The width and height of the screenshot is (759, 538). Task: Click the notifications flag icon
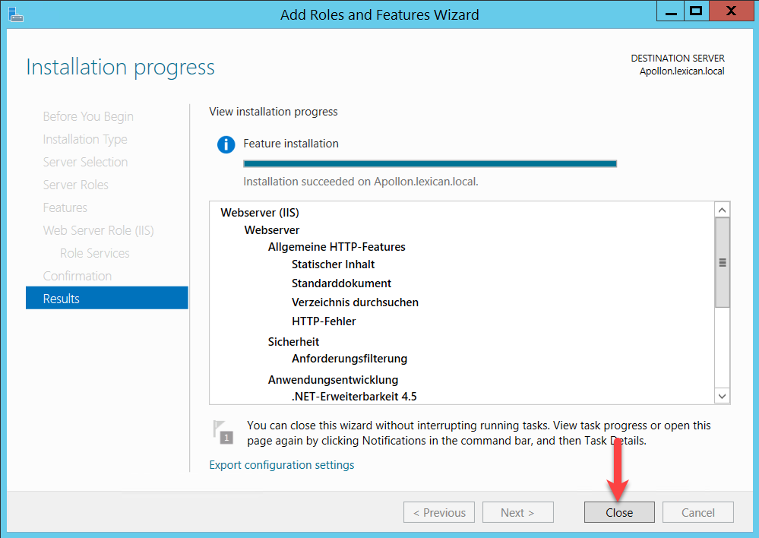(222, 432)
